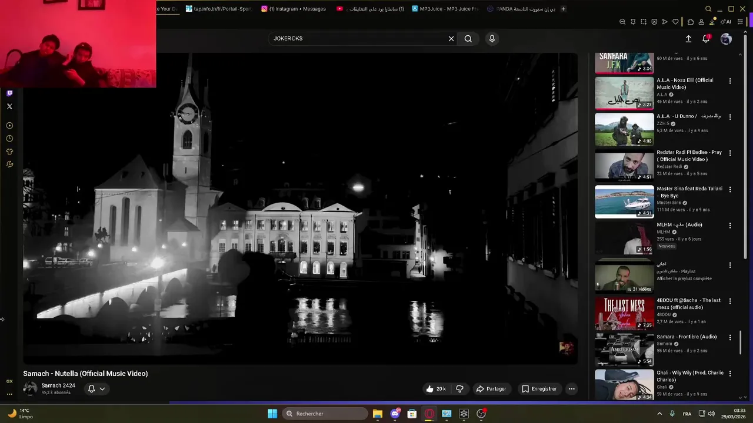Open Opera easy setup sliders icon

click(x=740, y=22)
